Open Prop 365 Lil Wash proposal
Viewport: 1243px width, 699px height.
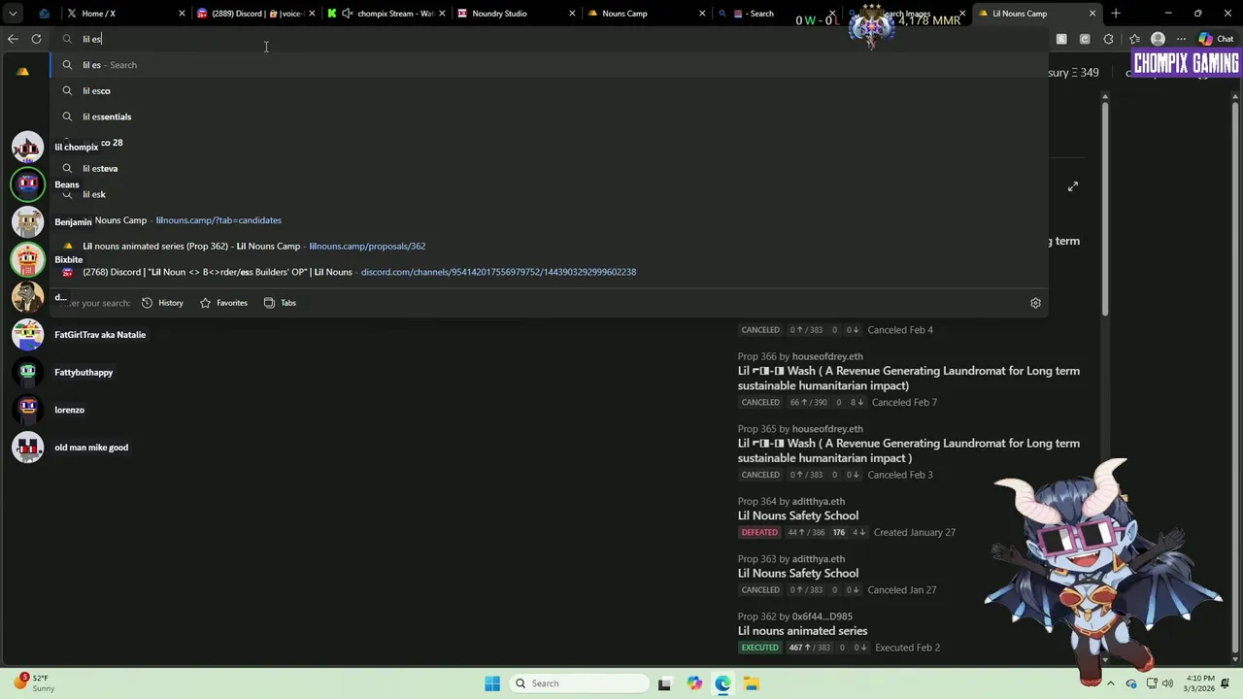(909, 450)
